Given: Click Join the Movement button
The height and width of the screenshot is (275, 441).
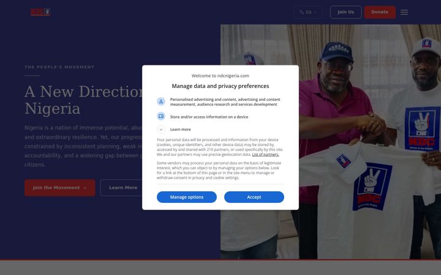Looking at the screenshot, I should (60, 188).
